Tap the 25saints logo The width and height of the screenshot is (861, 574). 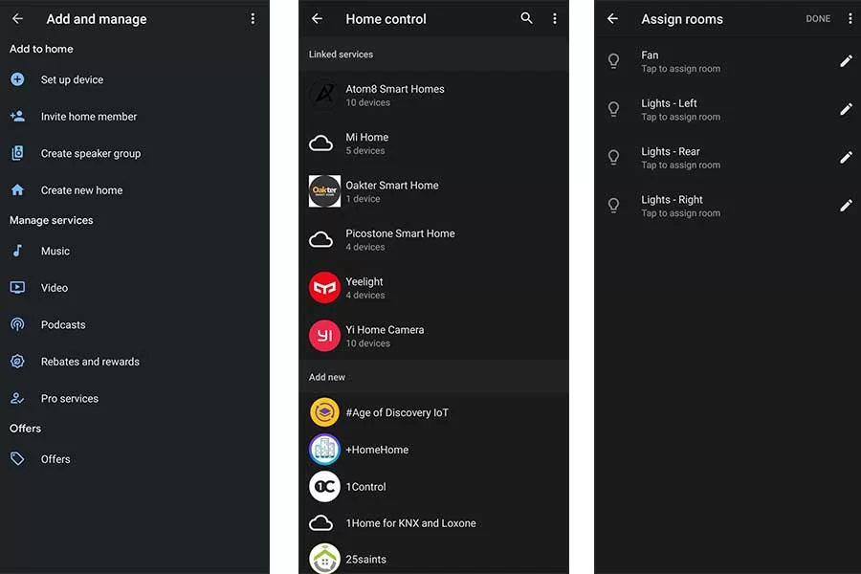coord(324,559)
